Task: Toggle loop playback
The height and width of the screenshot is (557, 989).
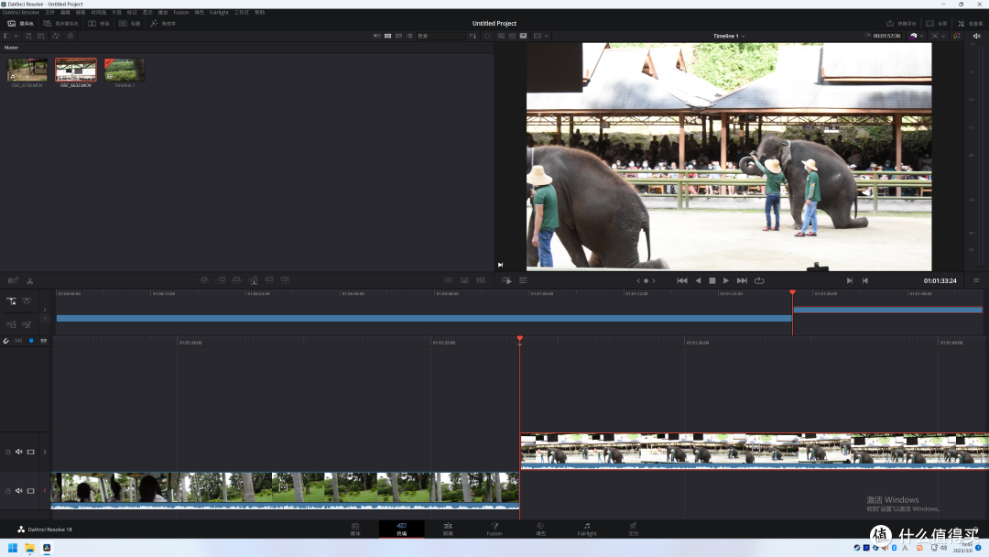Action: (759, 280)
